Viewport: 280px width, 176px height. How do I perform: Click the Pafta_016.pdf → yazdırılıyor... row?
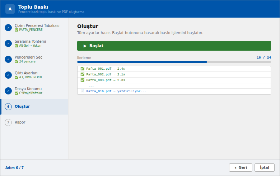(174, 92)
